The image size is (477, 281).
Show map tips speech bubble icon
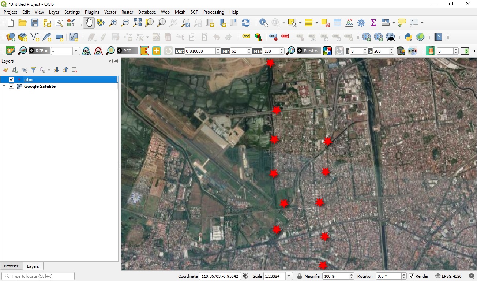[x=402, y=23]
